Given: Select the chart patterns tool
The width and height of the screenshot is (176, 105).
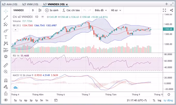Looking at the screenshot, I should 6,43.
